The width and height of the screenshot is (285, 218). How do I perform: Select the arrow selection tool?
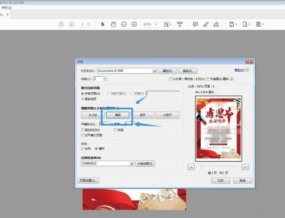click(x=103, y=24)
